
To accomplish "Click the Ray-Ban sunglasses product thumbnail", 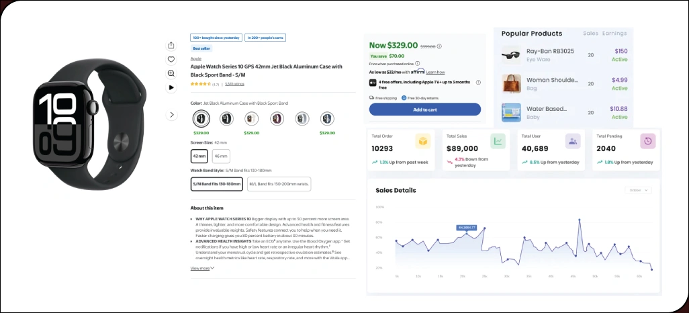I will 511,55.
